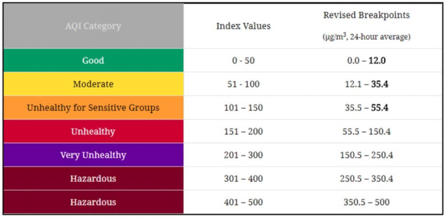Select the yellow Moderate category cell
The width and height of the screenshot is (448, 219).
[x=93, y=84]
